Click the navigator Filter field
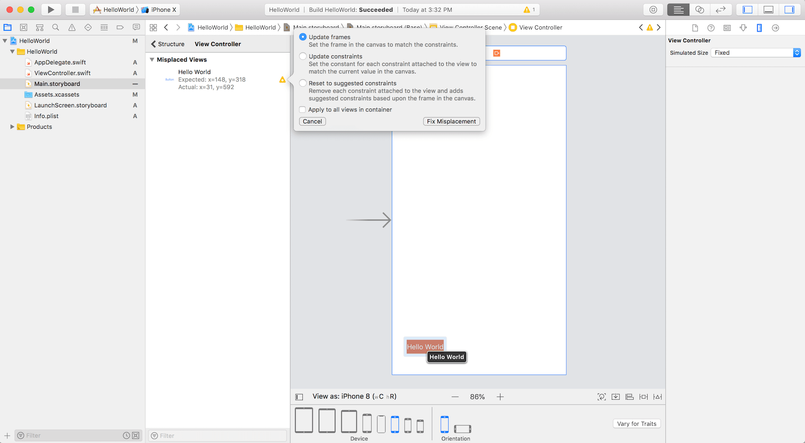805x443 pixels. 78,435
